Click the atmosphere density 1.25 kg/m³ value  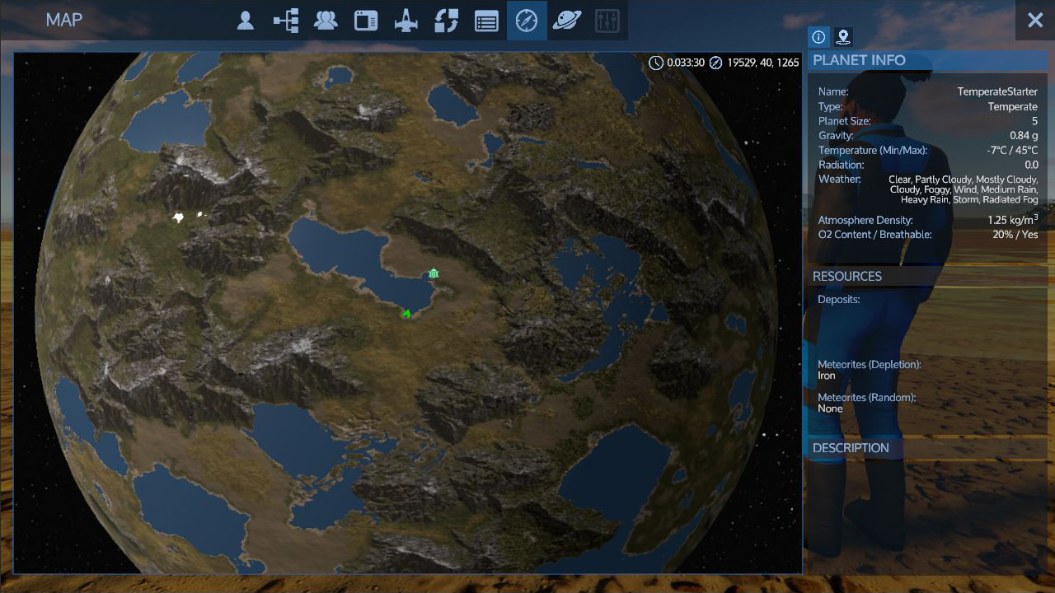coord(1012,220)
